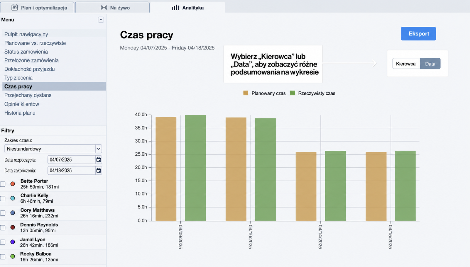Click the orange Planowany bar for 04/14/2025

pyautogui.click(x=306, y=186)
